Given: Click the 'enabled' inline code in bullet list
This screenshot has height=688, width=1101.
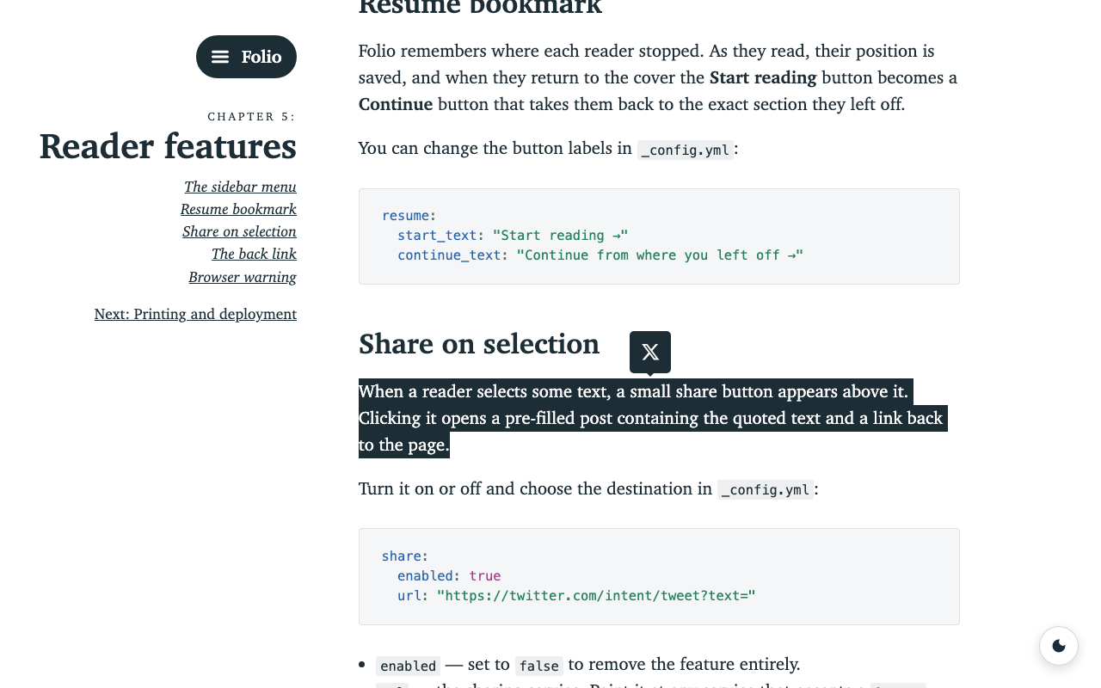Looking at the screenshot, I should (409, 665).
